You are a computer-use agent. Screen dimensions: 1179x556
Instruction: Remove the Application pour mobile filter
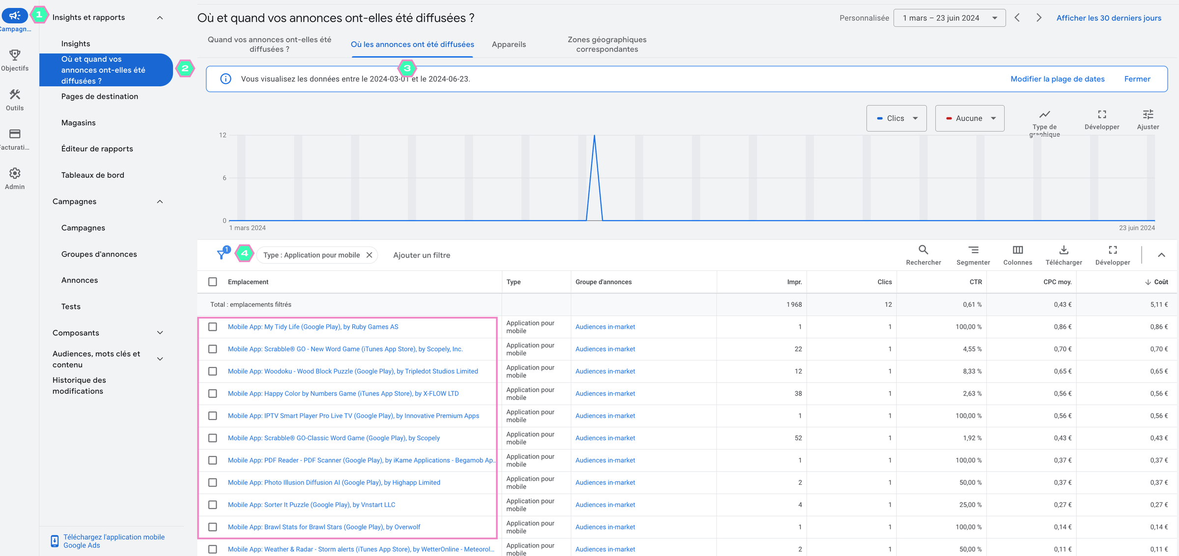[369, 255]
